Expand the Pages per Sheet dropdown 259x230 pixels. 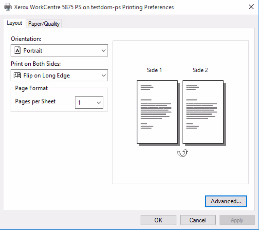[x=89, y=103]
